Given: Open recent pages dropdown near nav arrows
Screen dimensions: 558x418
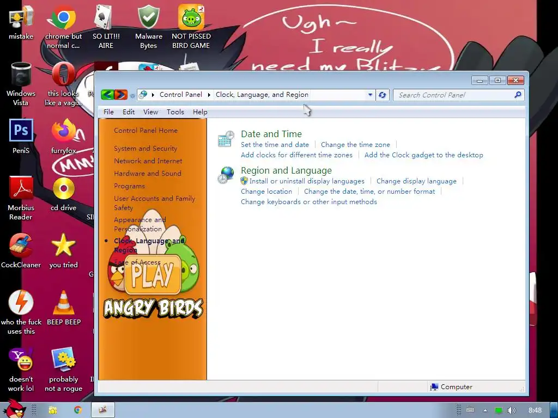Looking at the screenshot, I should point(132,96).
